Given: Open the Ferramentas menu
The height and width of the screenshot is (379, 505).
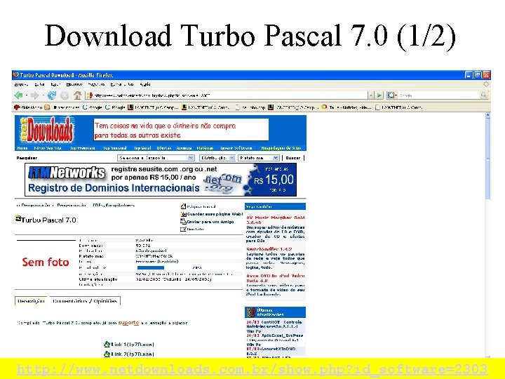Looking at the screenshot, I should [122, 84].
